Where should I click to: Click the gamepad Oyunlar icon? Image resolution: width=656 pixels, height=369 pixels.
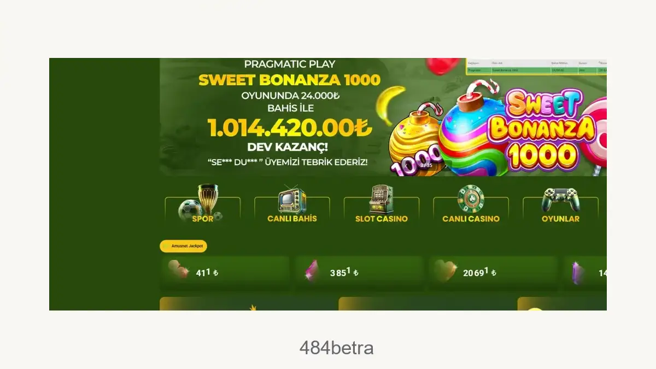click(x=560, y=200)
